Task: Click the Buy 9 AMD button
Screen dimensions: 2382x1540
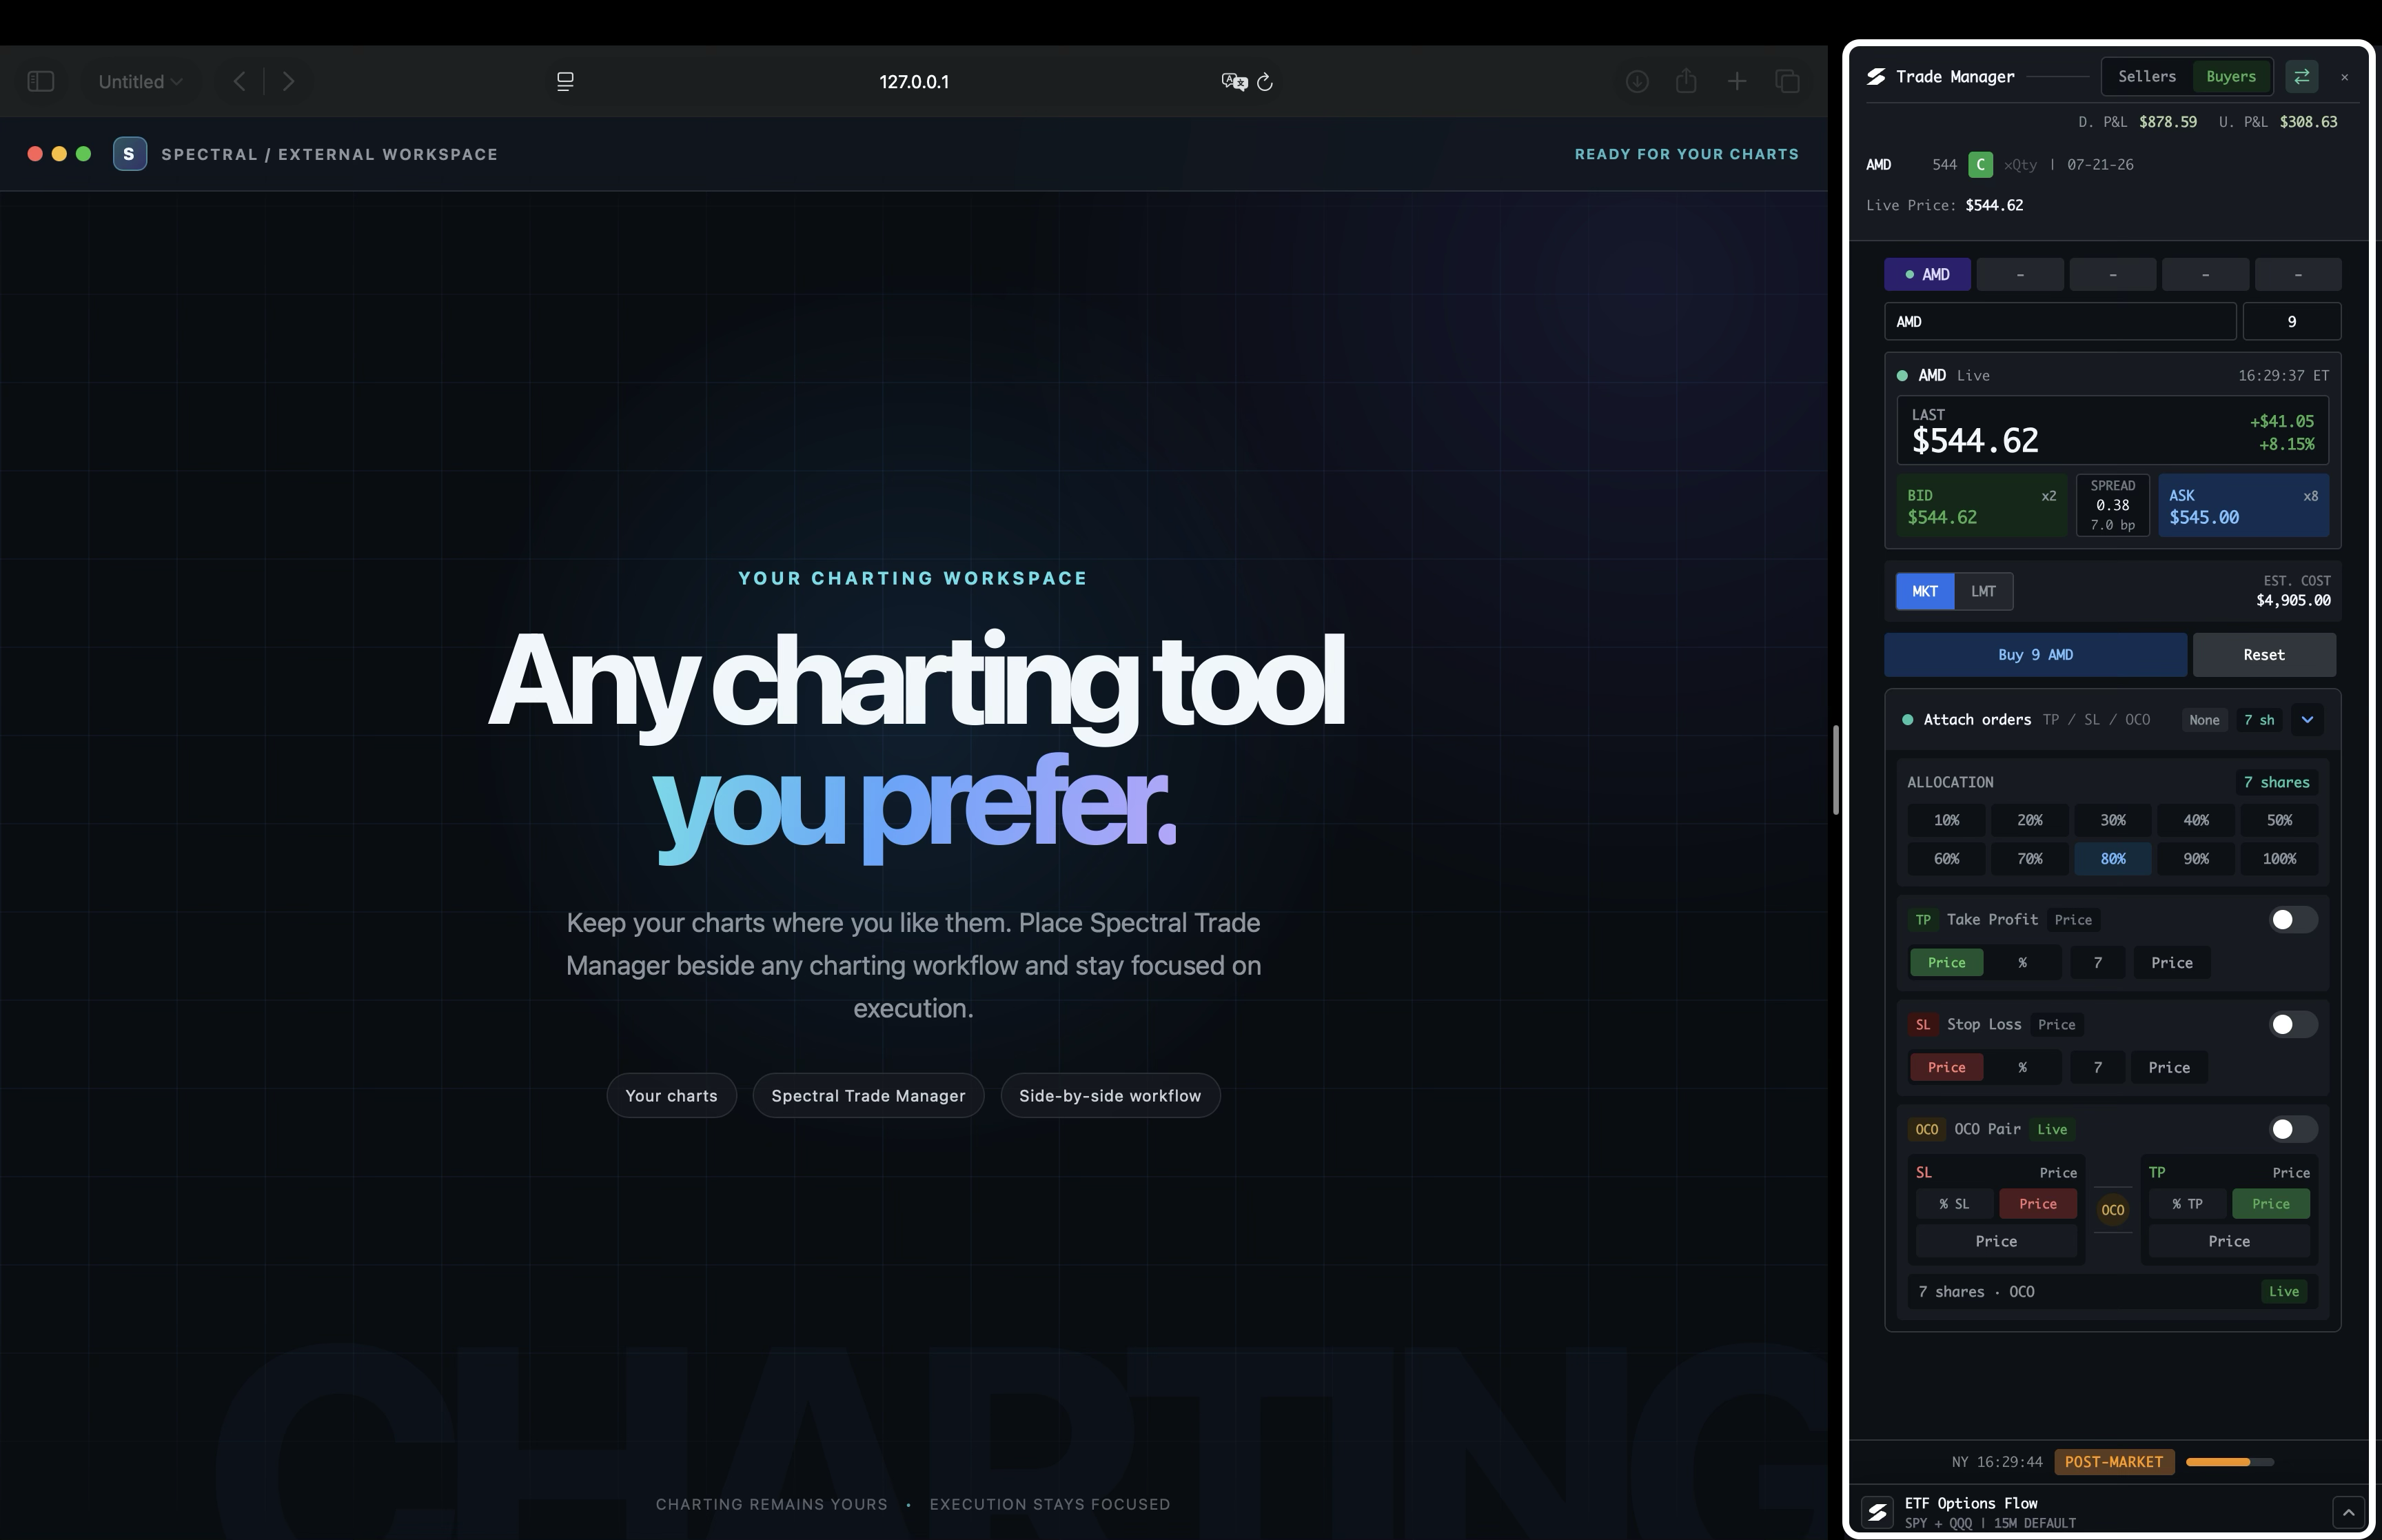Action: point(2035,655)
